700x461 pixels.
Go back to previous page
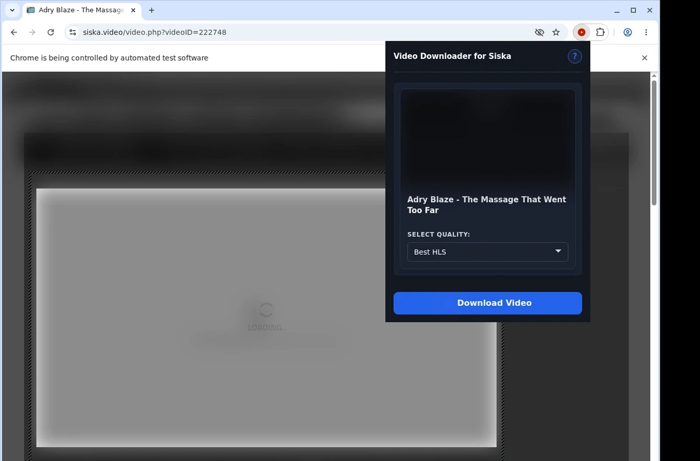[x=14, y=33]
